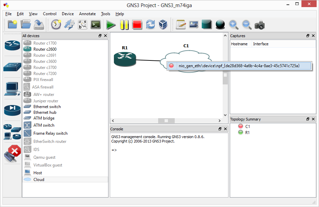319x207 pixels.
Task: Zoom out with the magnifier minus icon
Action: tap(247, 25)
